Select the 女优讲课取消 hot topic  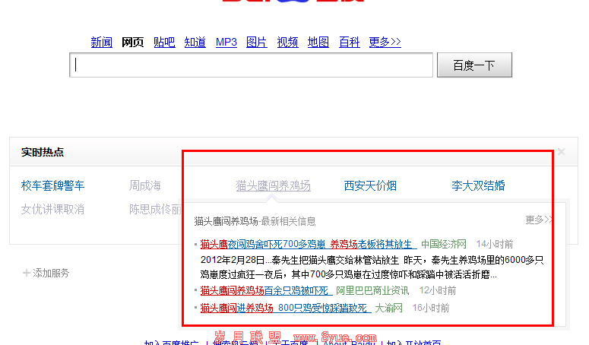[x=52, y=209]
